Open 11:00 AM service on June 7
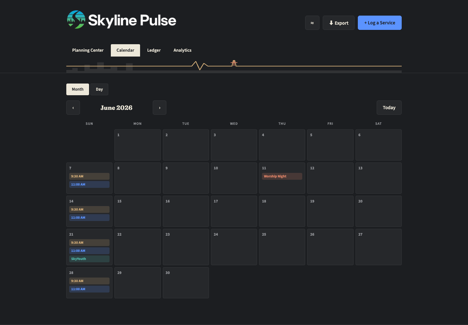This screenshot has height=325, width=468. click(89, 184)
